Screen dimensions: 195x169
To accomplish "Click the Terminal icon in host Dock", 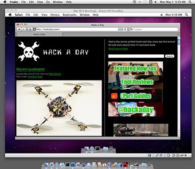I will [x=67, y=165].
